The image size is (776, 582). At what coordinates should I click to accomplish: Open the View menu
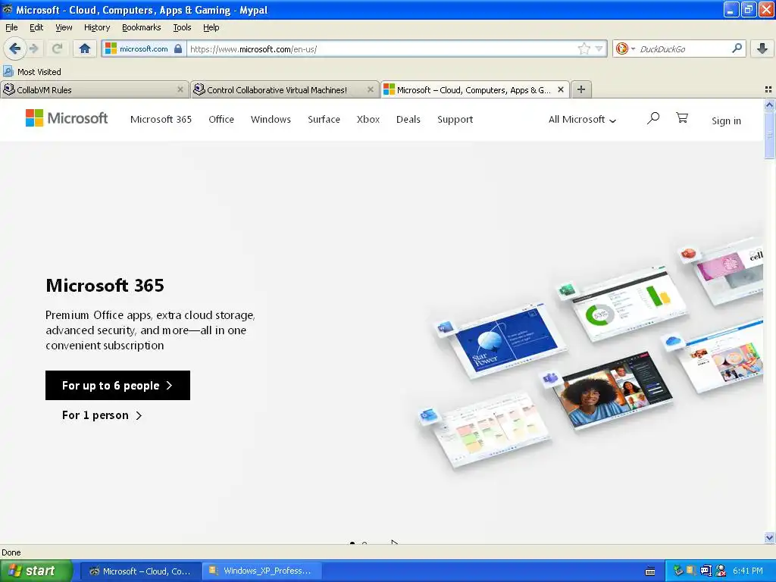pyautogui.click(x=64, y=27)
